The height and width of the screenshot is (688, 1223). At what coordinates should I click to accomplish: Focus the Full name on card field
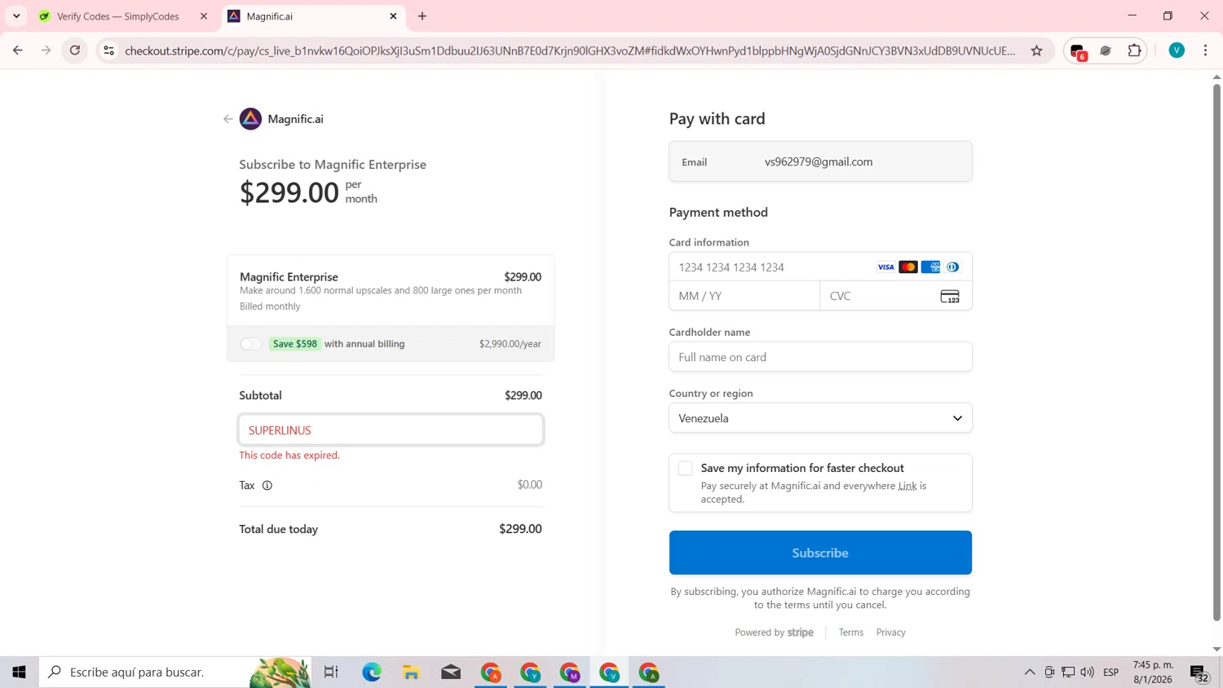point(820,357)
